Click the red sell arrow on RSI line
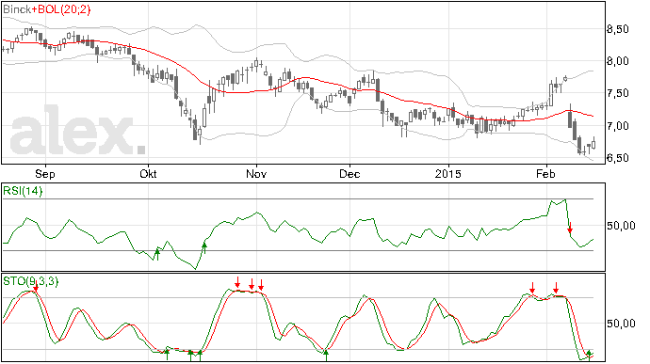This screenshot has width=650, height=364. coord(570,228)
